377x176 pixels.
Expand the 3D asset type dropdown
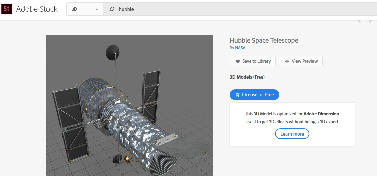(85, 9)
